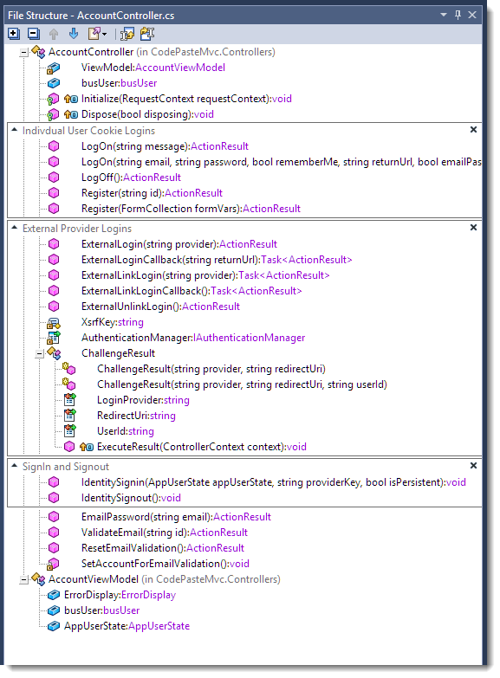Select the IdentitySignout():void method
This screenshot has width=500, height=678.
131,498
